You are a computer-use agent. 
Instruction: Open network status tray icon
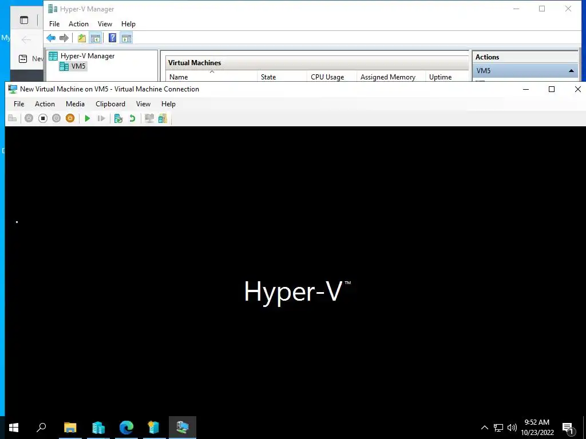tap(498, 428)
